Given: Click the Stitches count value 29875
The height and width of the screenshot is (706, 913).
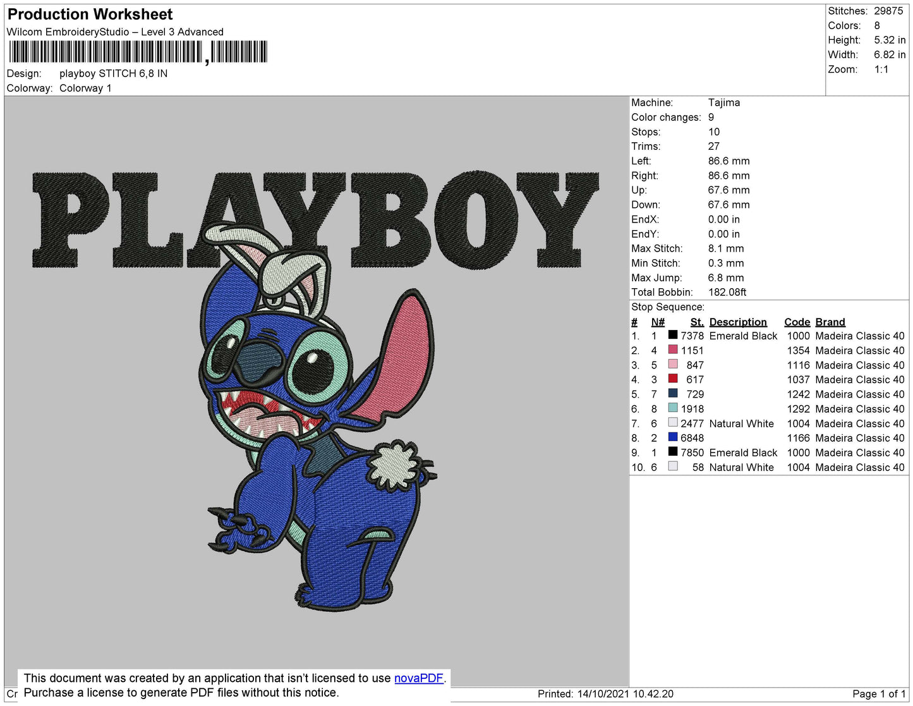Looking at the screenshot, I should [x=888, y=11].
